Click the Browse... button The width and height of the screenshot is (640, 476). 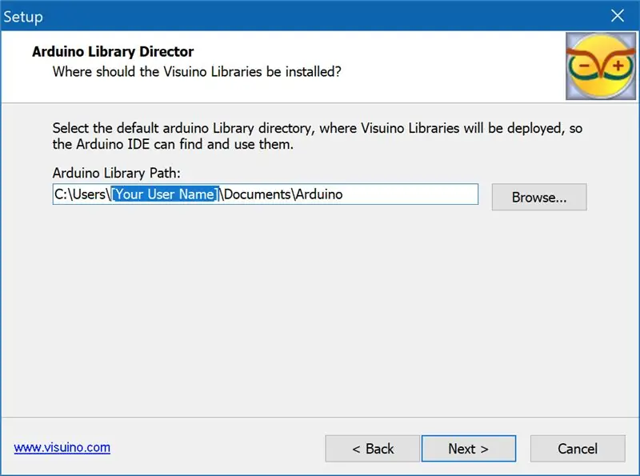pos(539,197)
